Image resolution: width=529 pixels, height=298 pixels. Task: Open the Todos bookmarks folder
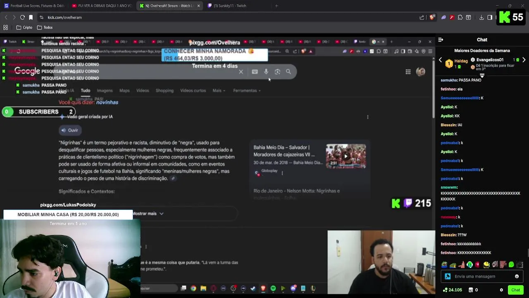[x=45, y=27]
